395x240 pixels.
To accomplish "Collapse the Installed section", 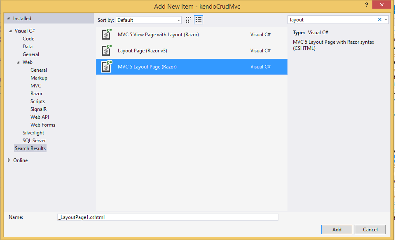I will [x=9, y=19].
